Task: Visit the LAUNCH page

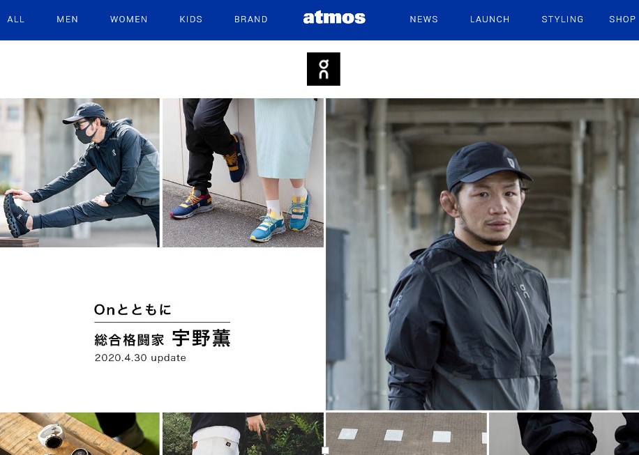Action: tap(490, 19)
